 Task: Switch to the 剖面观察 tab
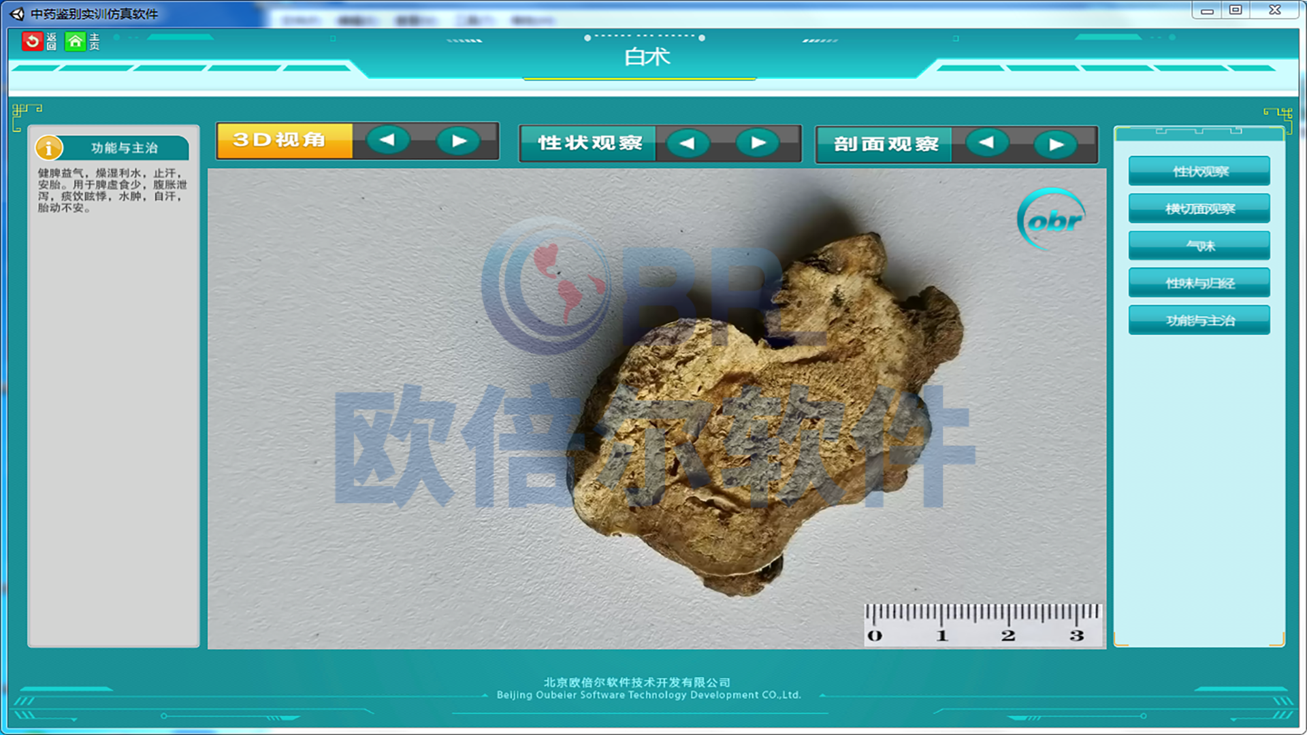(885, 144)
